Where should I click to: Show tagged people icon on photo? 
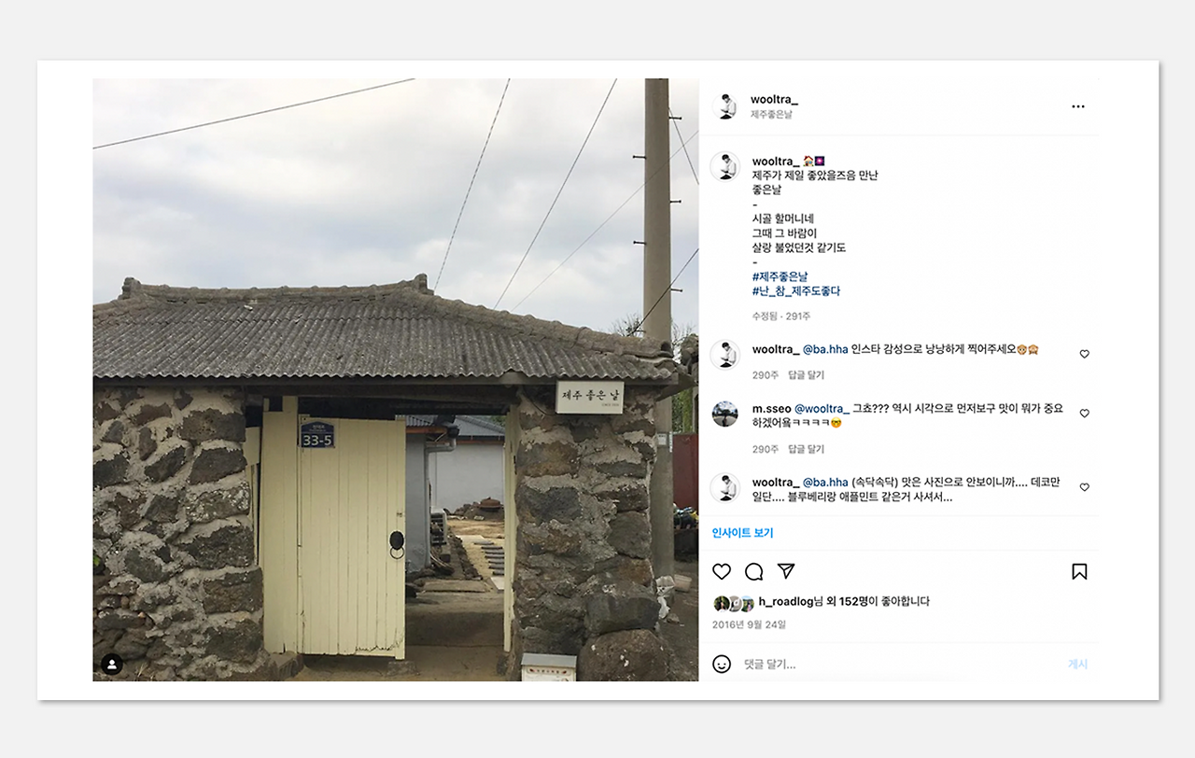112,664
